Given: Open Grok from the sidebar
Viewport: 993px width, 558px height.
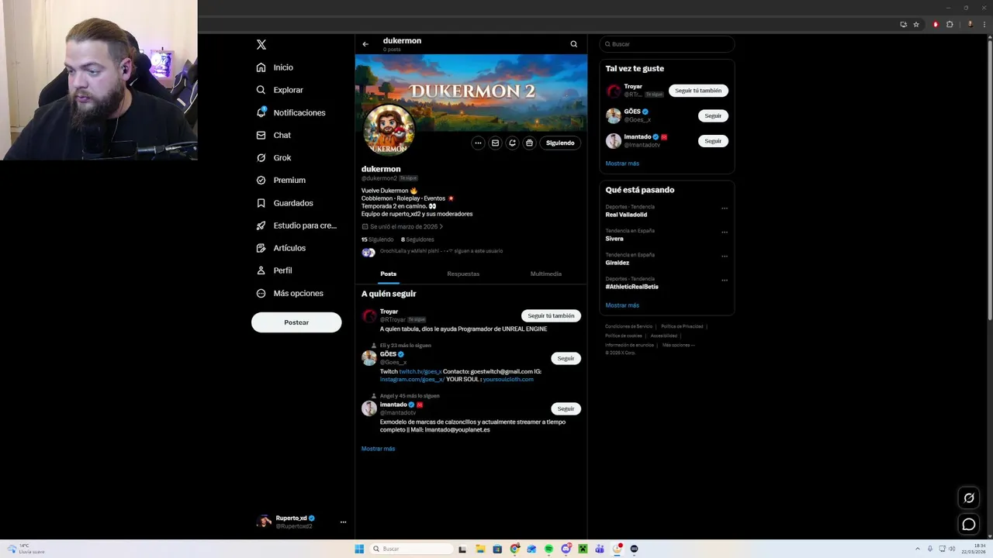Looking at the screenshot, I should tap(274, 157).
